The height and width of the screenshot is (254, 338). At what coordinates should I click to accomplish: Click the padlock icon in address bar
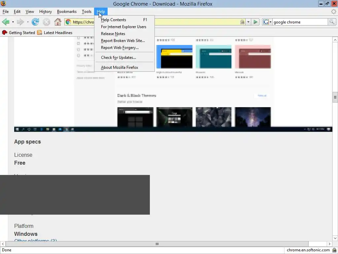(x=242, y=22)
